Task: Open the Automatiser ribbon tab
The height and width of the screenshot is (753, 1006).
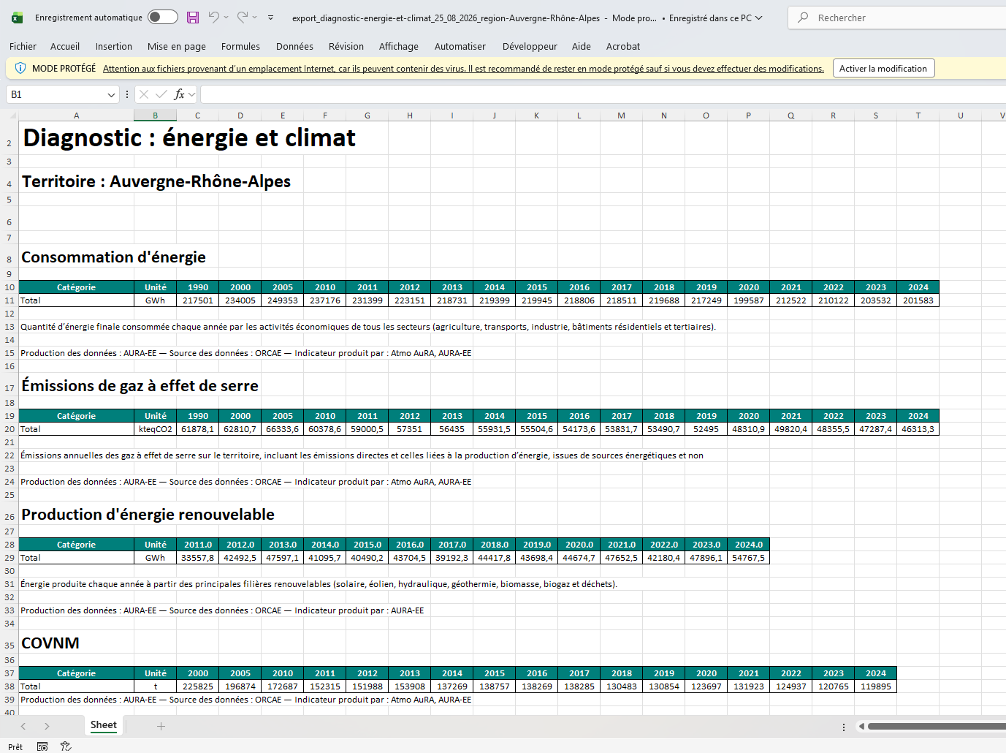Action: 460,46
